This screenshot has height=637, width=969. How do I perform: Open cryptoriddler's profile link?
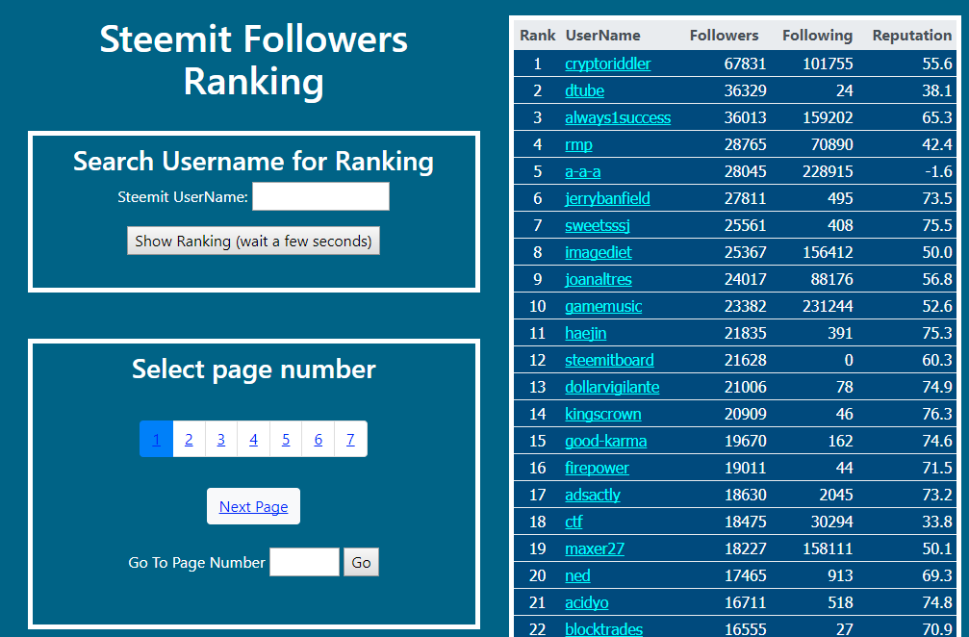click(607, 64)
